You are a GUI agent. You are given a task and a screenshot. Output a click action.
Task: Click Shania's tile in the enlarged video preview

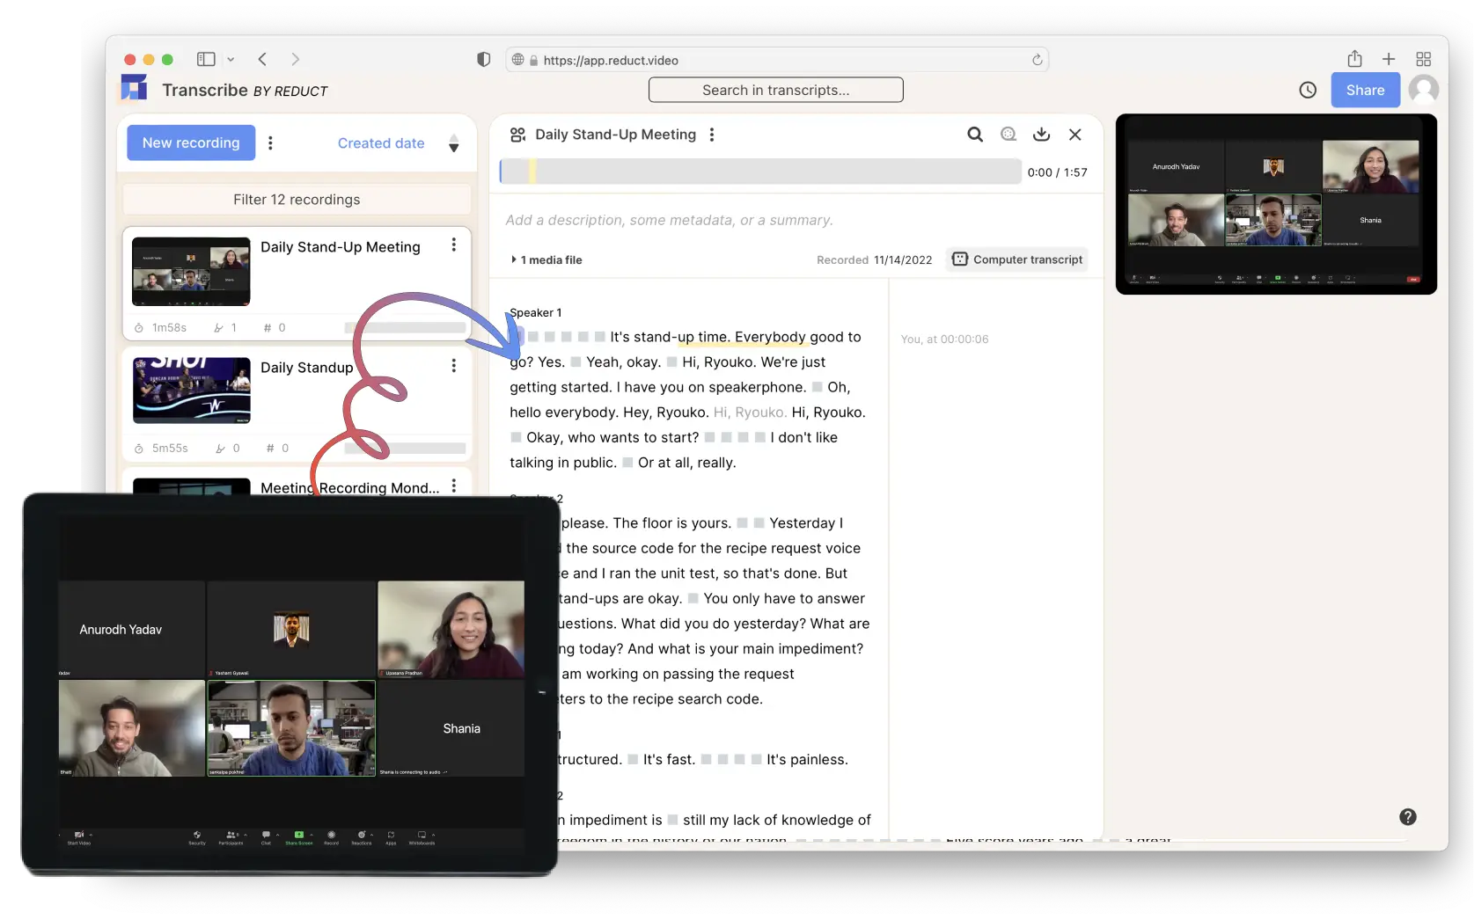pyautogui.click(x=451, y=728)
